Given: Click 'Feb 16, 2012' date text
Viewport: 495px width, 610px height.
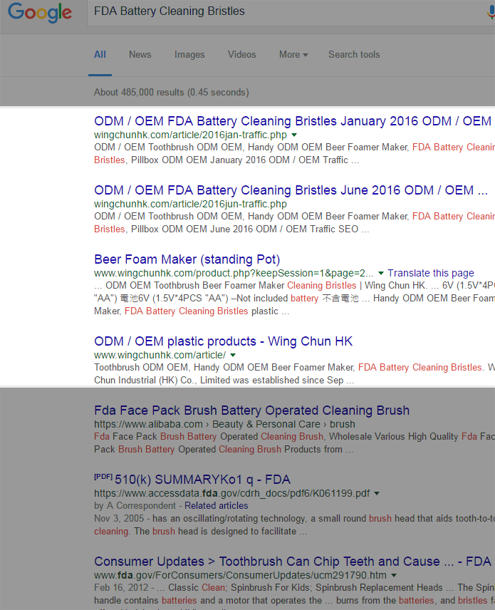Looking at the screenshot, I should (x=121, y=587).
